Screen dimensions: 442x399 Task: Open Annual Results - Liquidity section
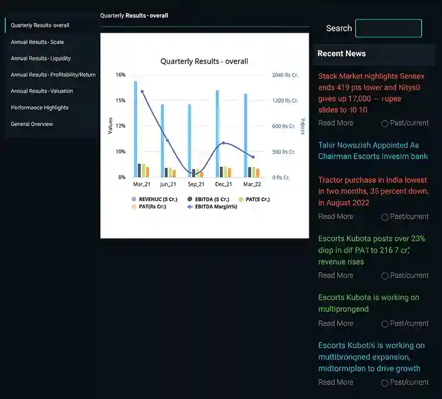pos(40,58)
